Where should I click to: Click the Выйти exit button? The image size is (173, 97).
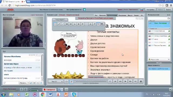pos(168,10)
